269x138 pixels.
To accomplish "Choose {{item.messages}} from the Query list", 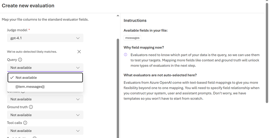I will 30,87.
